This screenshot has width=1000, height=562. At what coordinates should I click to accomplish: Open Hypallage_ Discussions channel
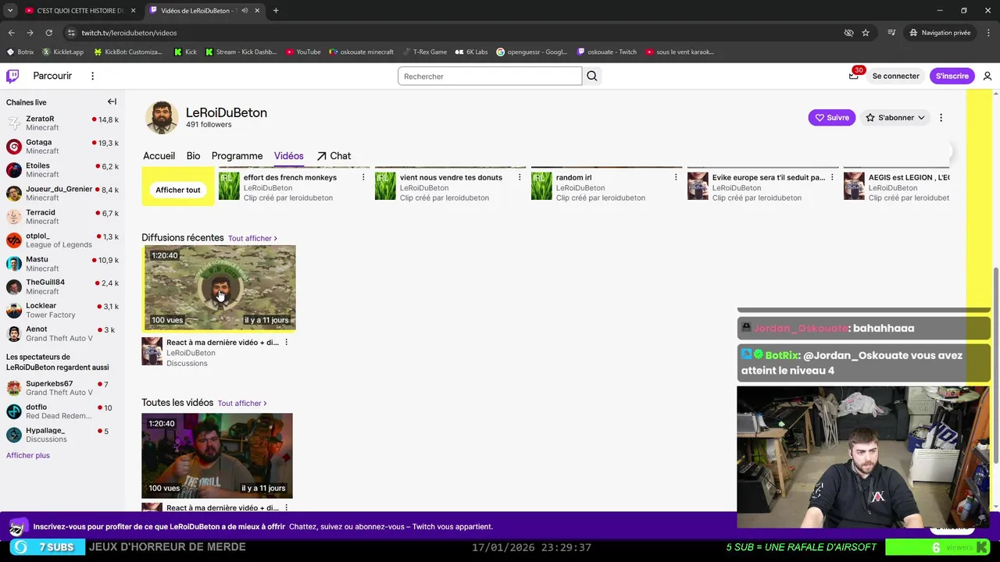(62, 435)
